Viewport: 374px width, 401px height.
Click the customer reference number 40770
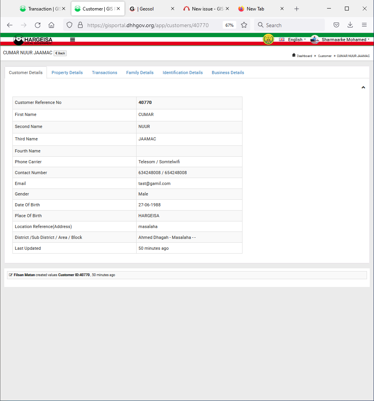[x=145, y=102]
